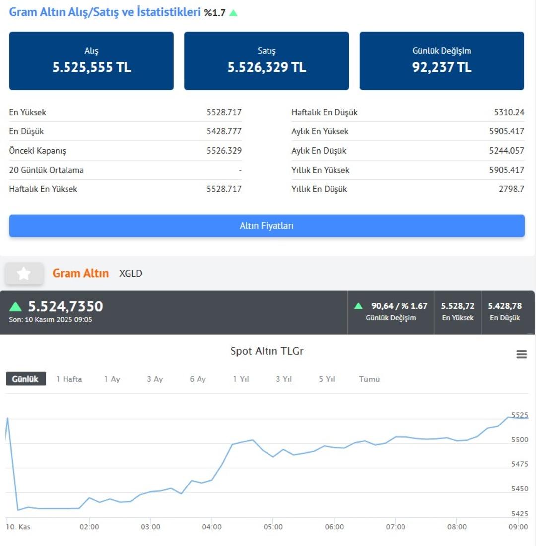Show Tümü chart history
The image size is (536, 546).
pos(369,379)
